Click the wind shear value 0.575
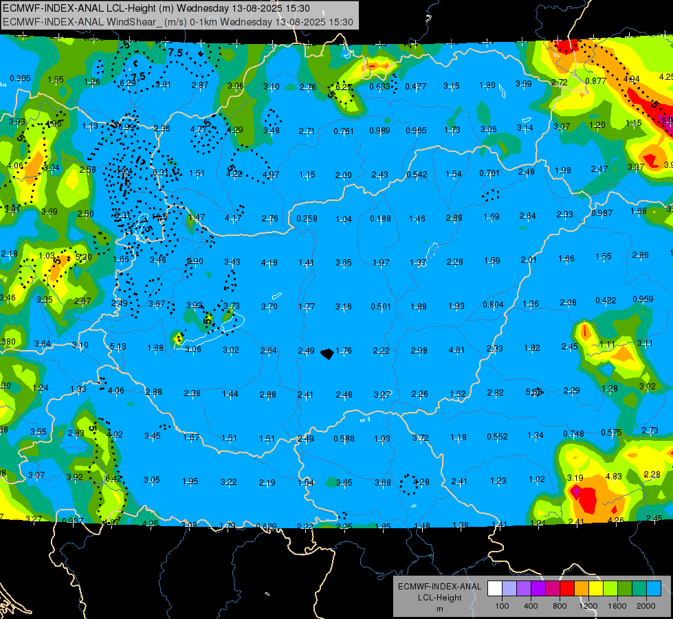673x619 pixels. 612,432
